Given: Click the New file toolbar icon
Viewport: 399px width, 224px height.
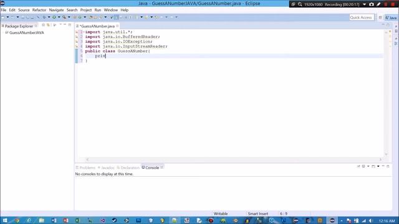Looking at the screenshot, I should tap(2, 17).
